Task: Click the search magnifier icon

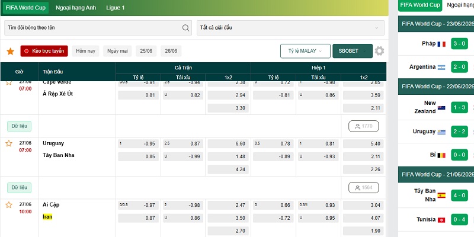Action: (x=185, y=28)
